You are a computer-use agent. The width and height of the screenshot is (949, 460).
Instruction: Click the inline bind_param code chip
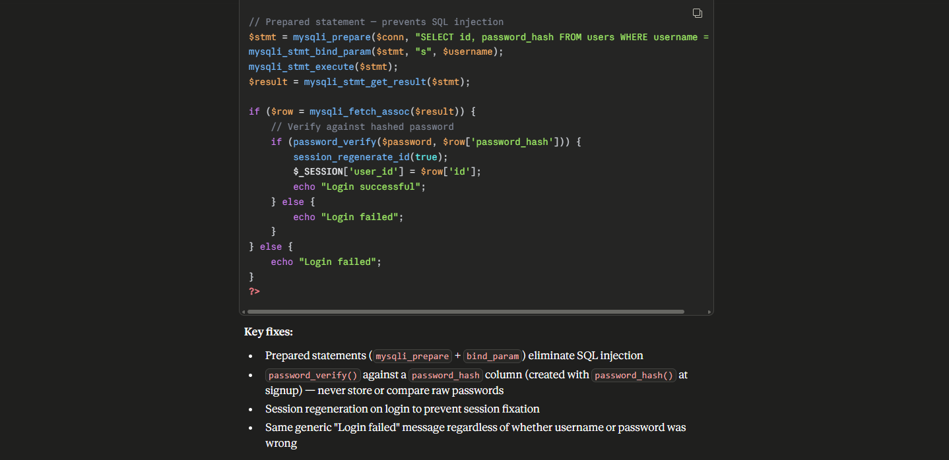click(x=493, y=356)
